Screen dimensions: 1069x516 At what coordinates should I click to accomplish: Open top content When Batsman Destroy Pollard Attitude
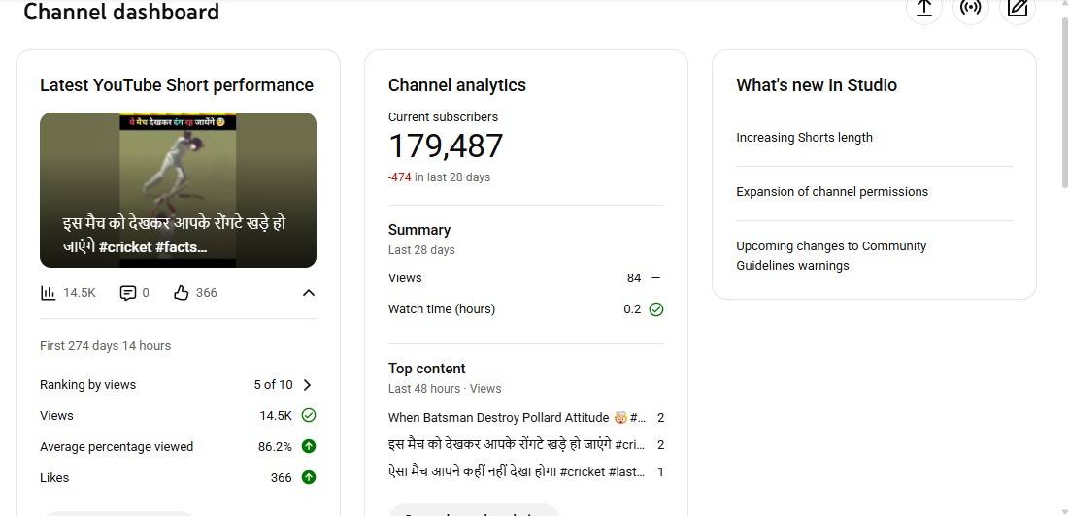517,418
